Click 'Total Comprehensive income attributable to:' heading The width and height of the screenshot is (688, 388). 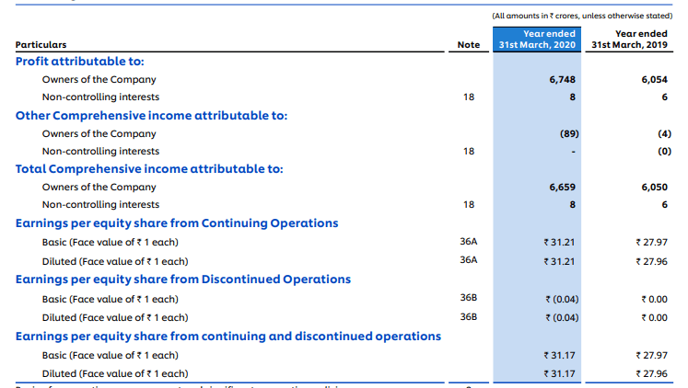tap(149, 169)
